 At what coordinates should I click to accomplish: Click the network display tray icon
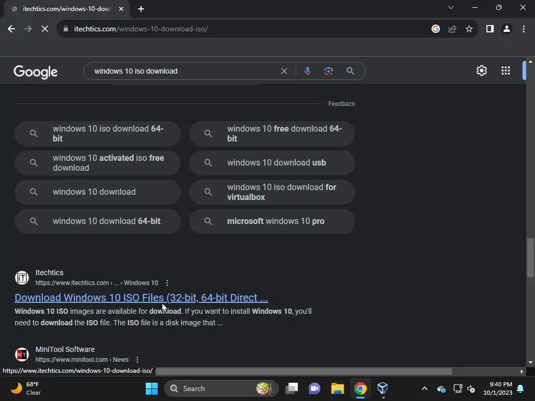click(458, 388)
